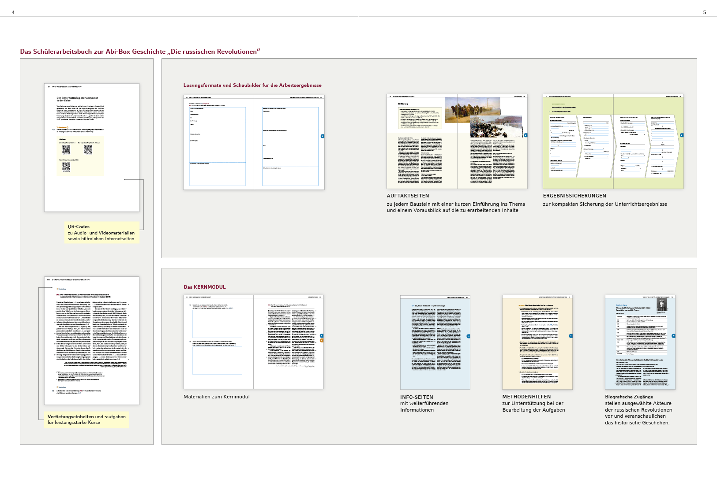Click blue tab marker on Methodenhilfen page

tap(571, 336)
